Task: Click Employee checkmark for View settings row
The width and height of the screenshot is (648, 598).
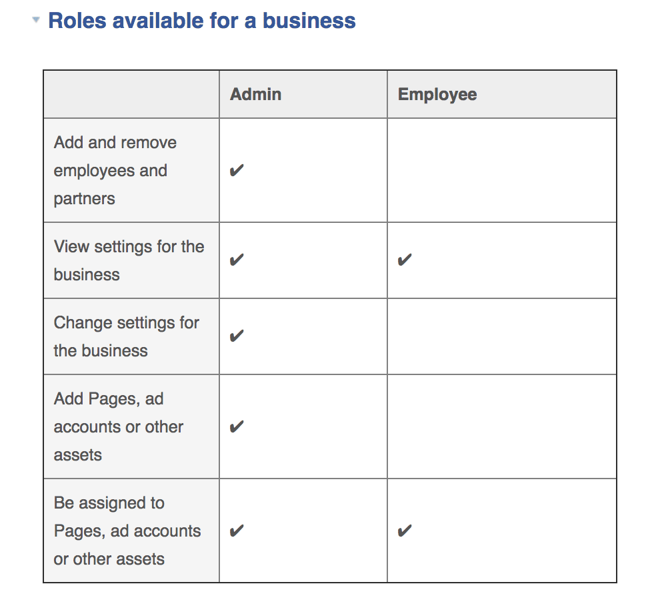Action: pos(404,260)
